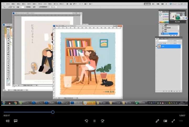Open the 正常 blend mode dropdown
Viewport: 189px width, 127px height.
click(161, 41)
